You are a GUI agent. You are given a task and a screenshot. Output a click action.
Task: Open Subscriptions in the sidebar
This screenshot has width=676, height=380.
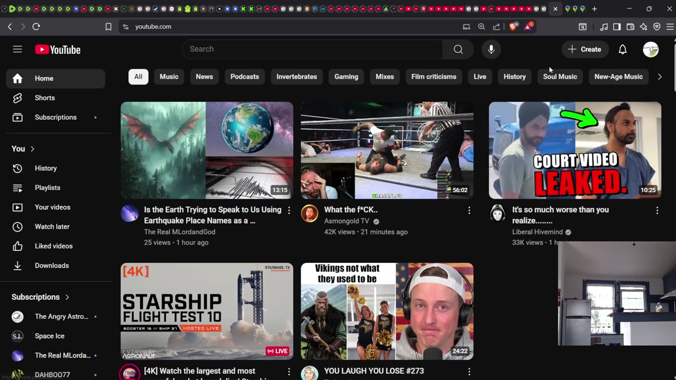[x=55, y=117]
